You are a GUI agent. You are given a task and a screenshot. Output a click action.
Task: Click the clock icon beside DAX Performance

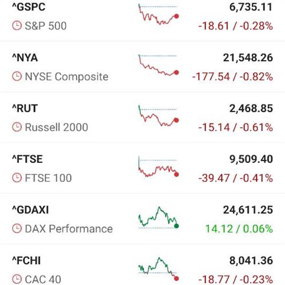coord(17,229)
